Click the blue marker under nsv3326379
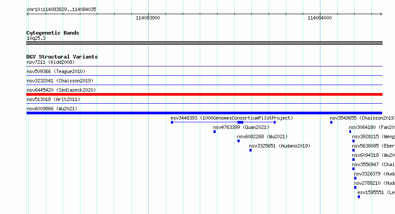 coord(355,178)
